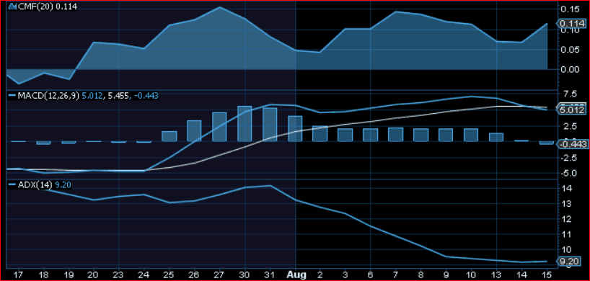Click the negative MACD histogram bar above date 15
Viewport: 590px width, 281px height.
[x=547, y=143]
